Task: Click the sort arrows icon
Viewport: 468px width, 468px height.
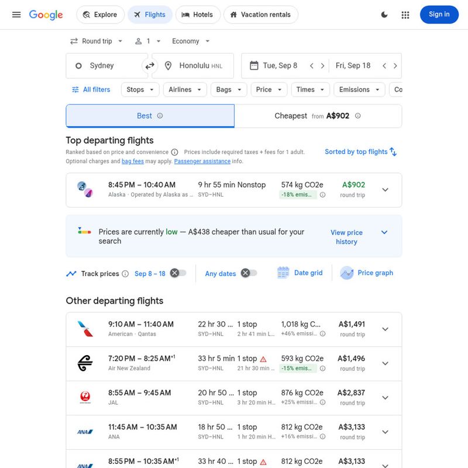Action: coord(393,152)
